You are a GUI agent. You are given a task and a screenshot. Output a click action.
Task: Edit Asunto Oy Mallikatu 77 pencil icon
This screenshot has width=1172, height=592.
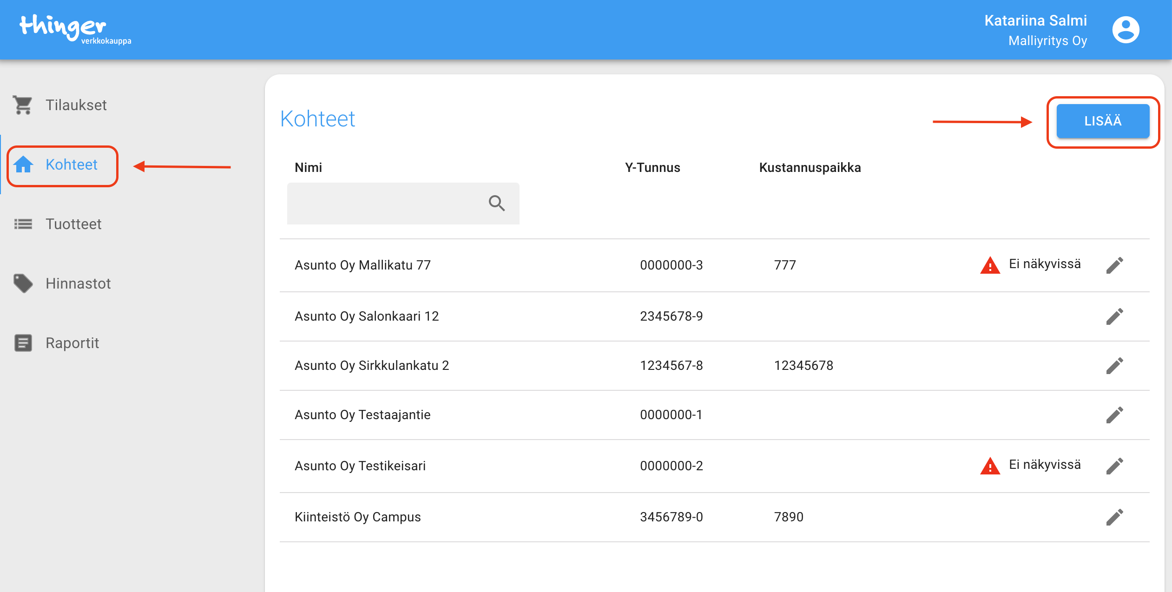[1114, 265]
